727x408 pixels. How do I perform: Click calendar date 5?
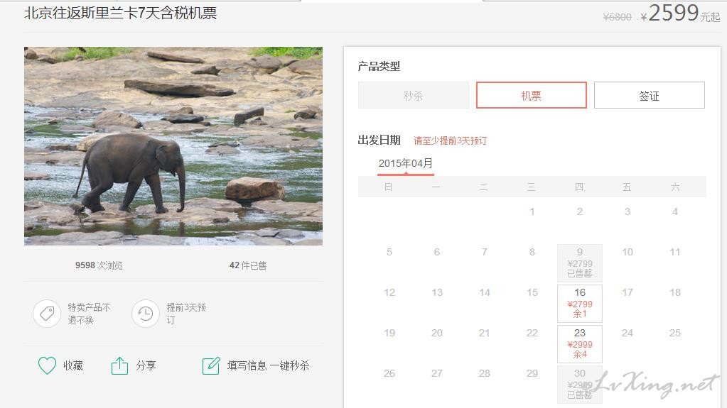tap(389, 252)
